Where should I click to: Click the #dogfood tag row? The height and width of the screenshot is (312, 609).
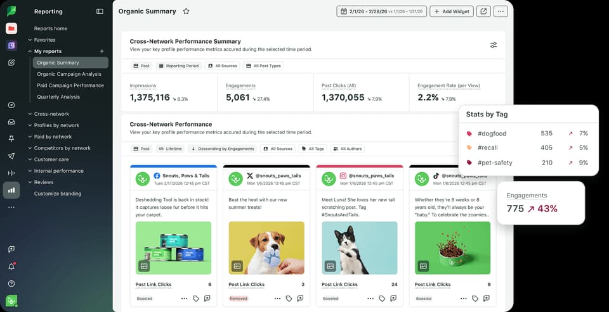coord(528,134)
